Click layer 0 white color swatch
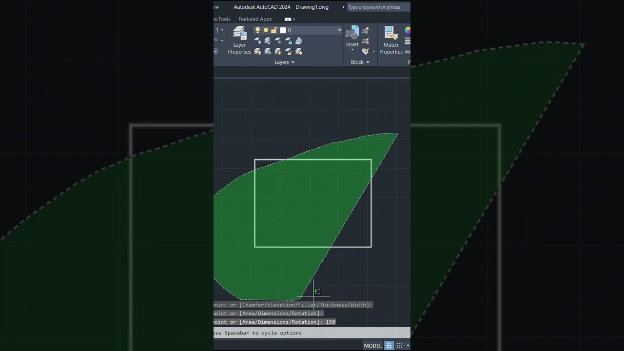This screenshot has height=351, width=624. 283,30
